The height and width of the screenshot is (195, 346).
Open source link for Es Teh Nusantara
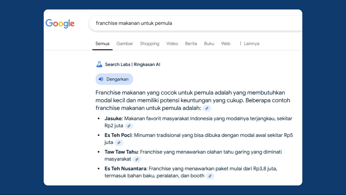click(210, 176)
